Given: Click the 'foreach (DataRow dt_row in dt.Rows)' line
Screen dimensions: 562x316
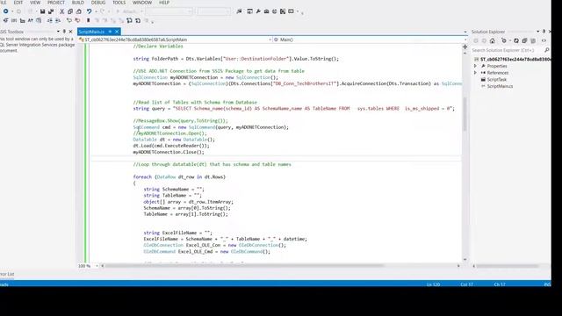Looking at the screenshot, I should click(179, 177).
